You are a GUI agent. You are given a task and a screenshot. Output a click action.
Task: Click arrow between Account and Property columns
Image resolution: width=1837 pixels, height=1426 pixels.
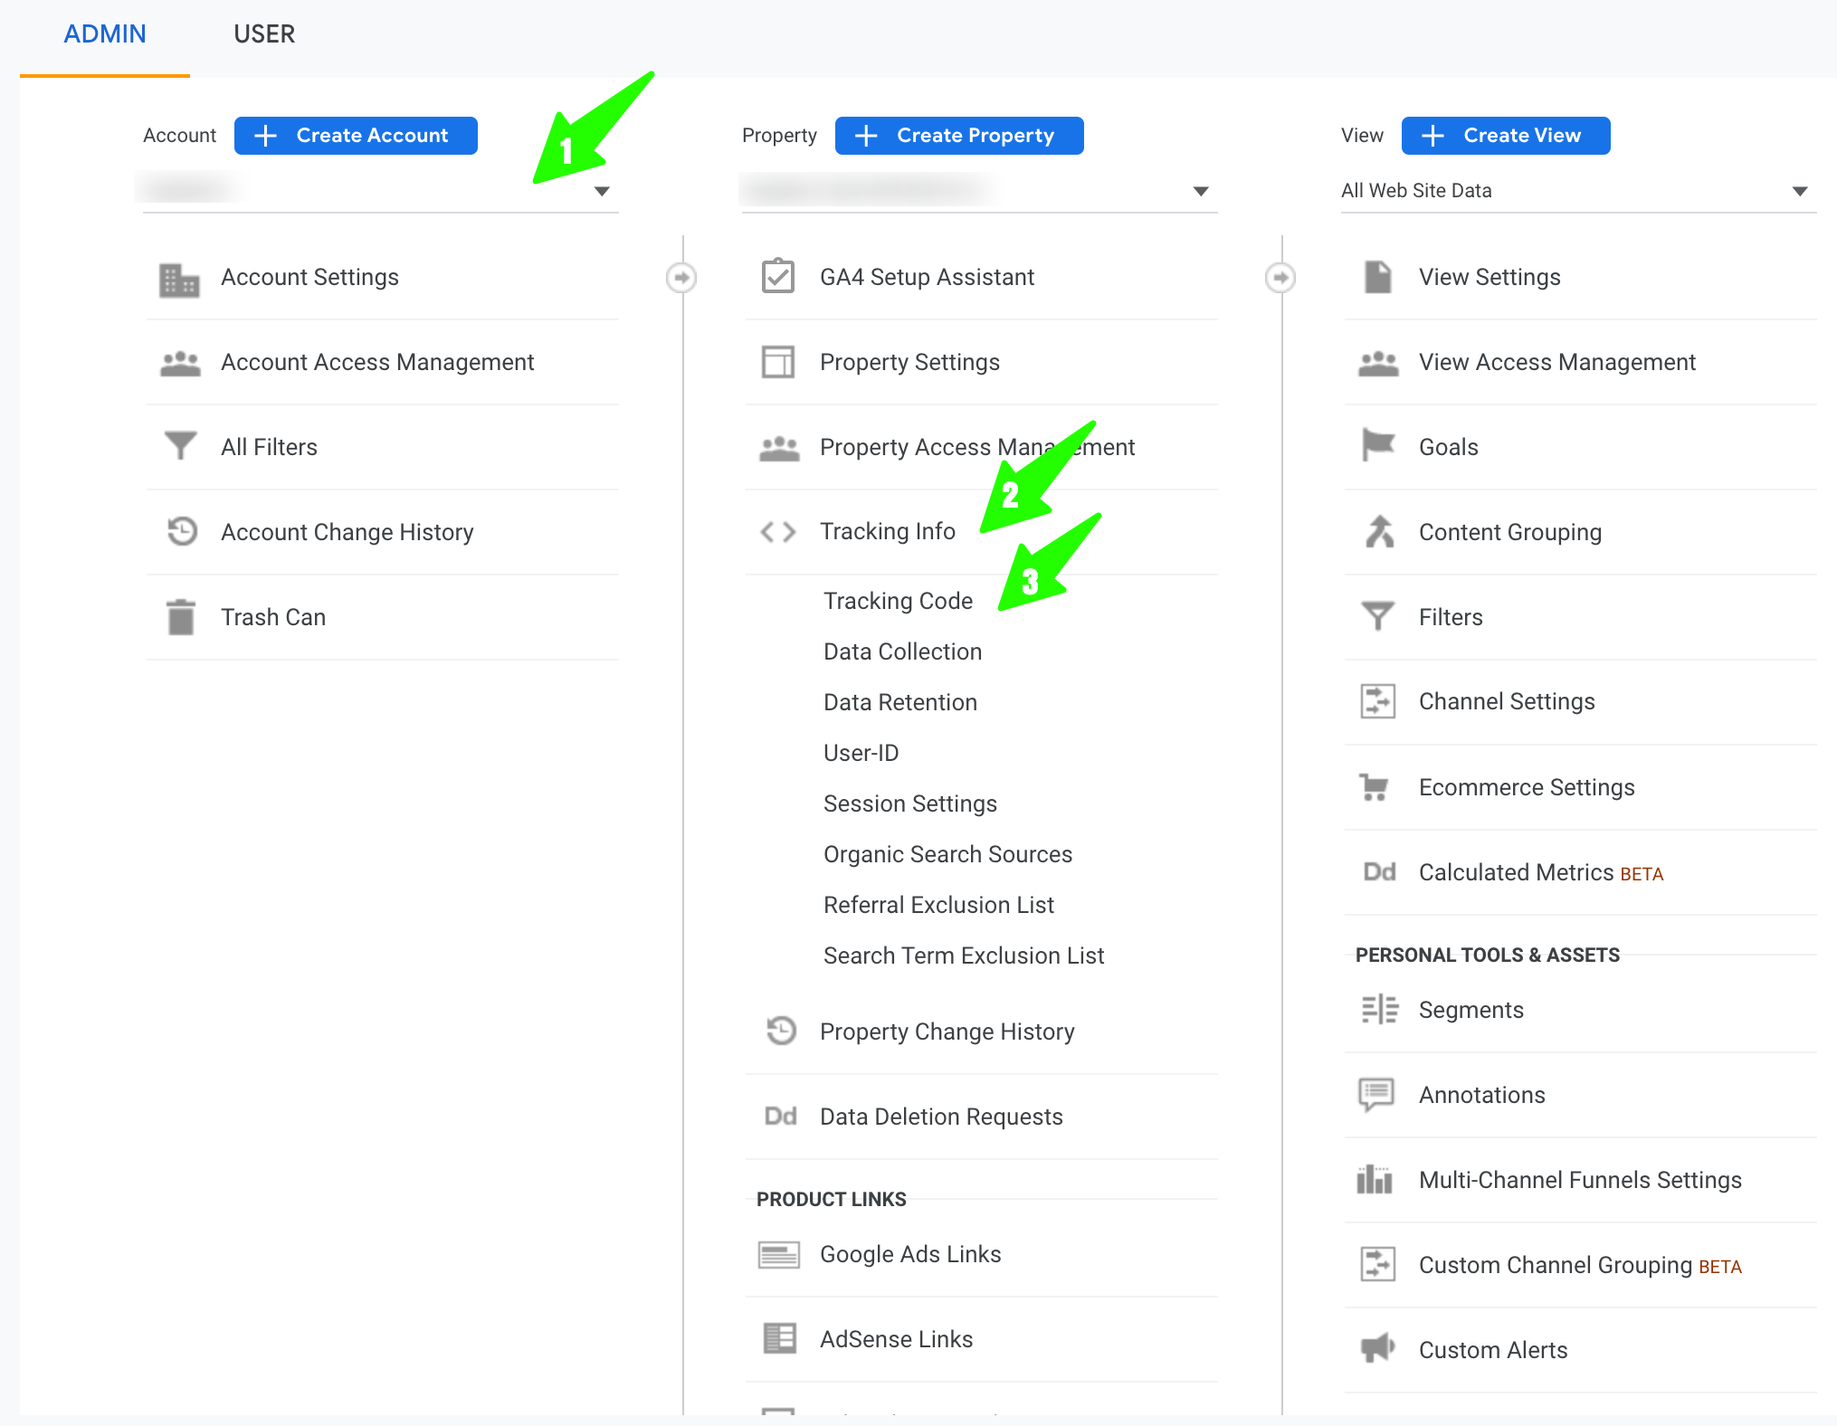coord(681,278)
